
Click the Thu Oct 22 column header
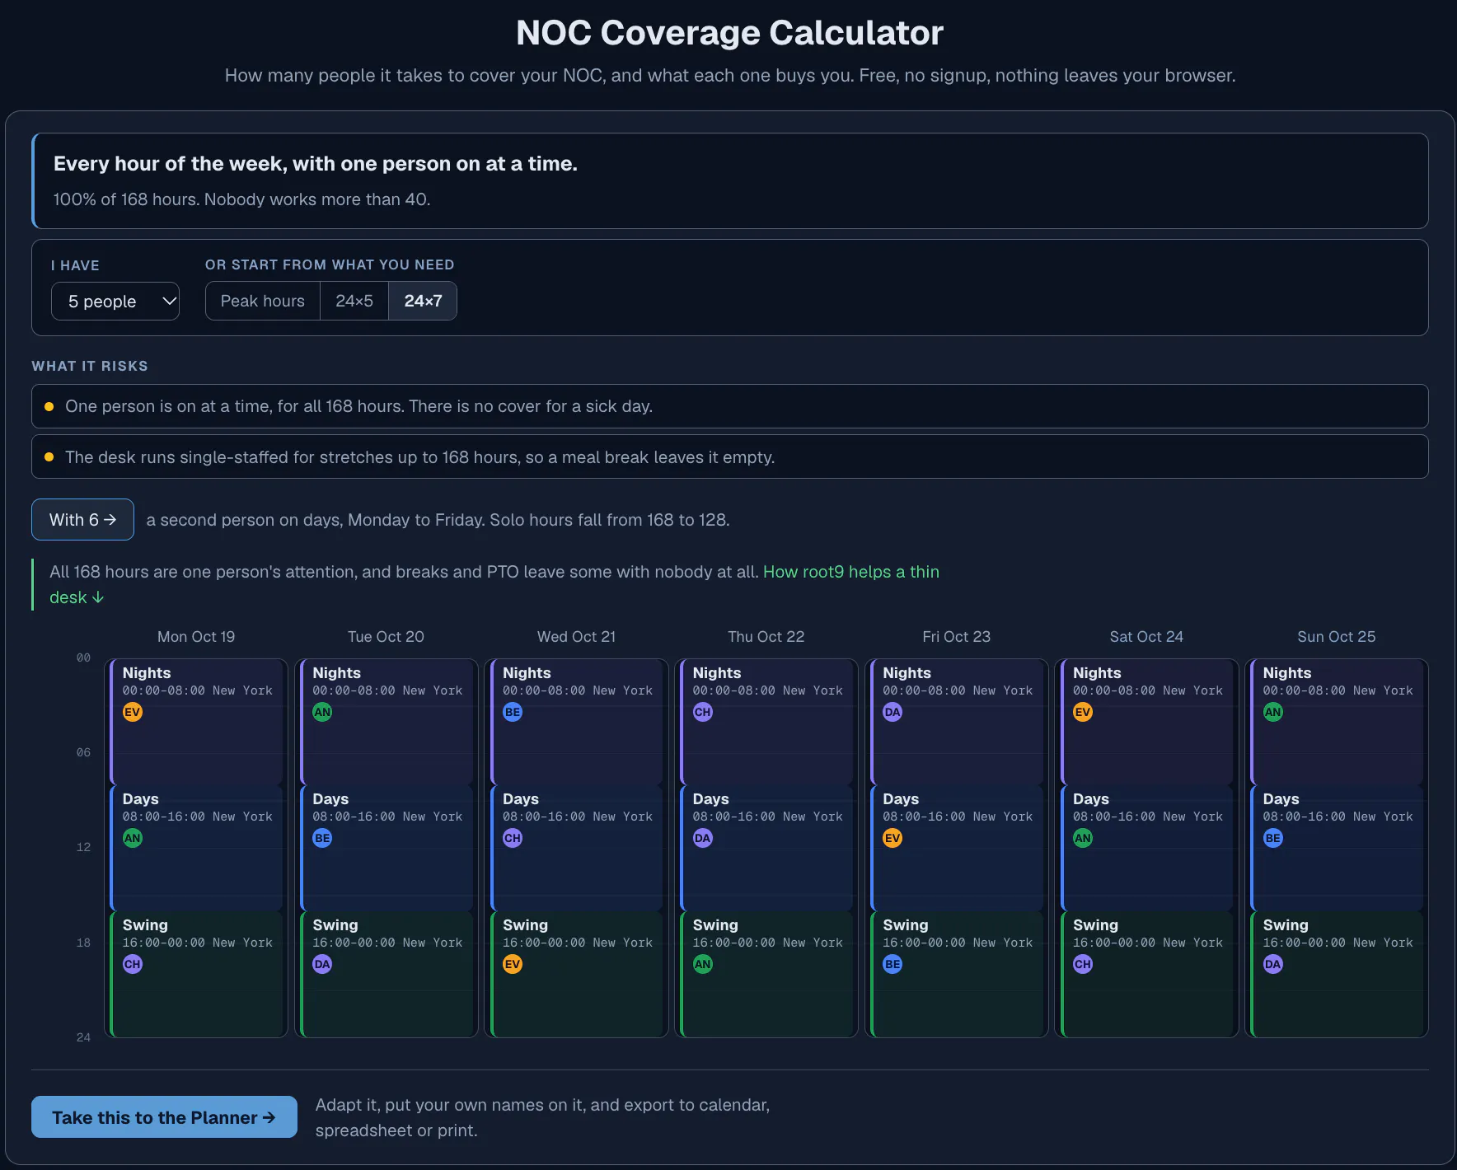pyautogui.click(x=766, y=637)
